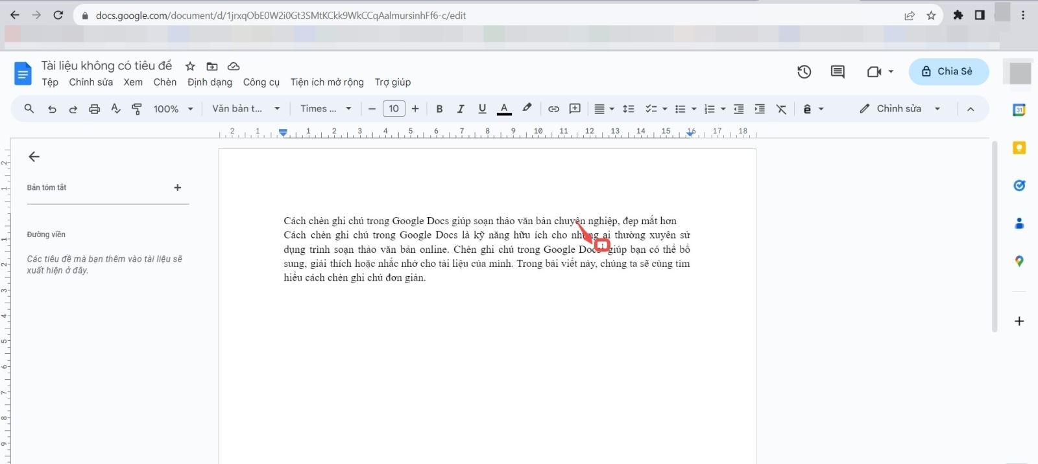Move document to a folder
Screen dimensions: 1038x464
tap(212, 66)
